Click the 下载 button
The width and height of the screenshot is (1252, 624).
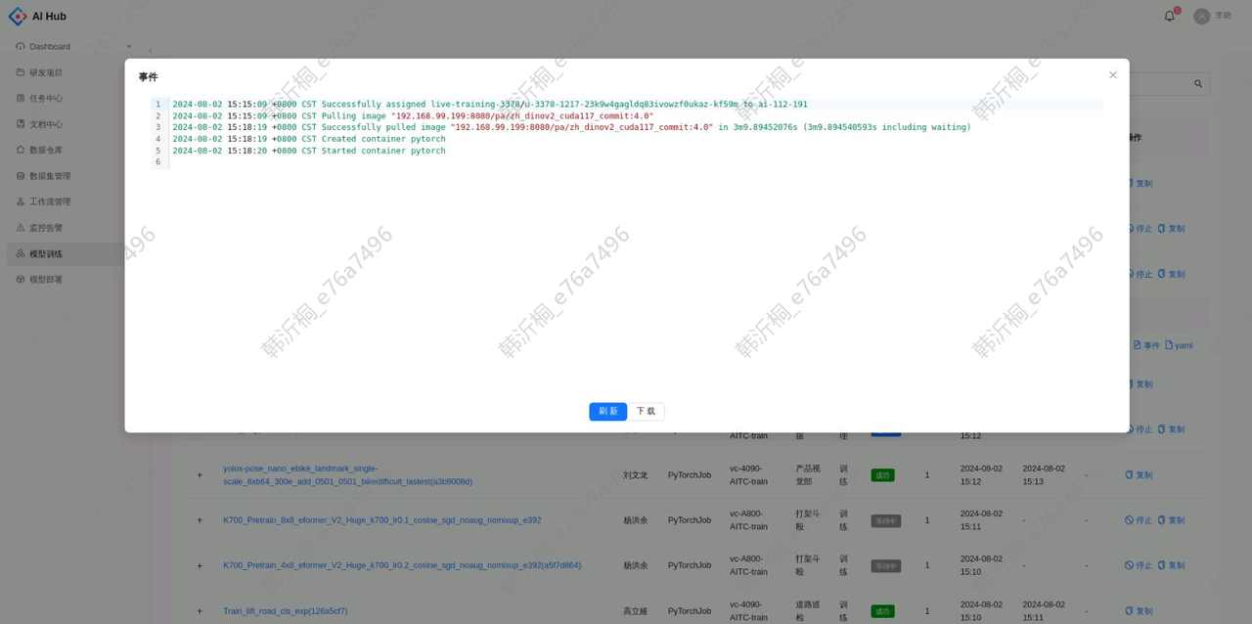click(x=647, y=412)
